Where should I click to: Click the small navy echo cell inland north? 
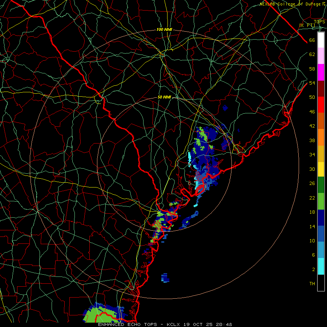pyautogui.click(x=225, y=108)
